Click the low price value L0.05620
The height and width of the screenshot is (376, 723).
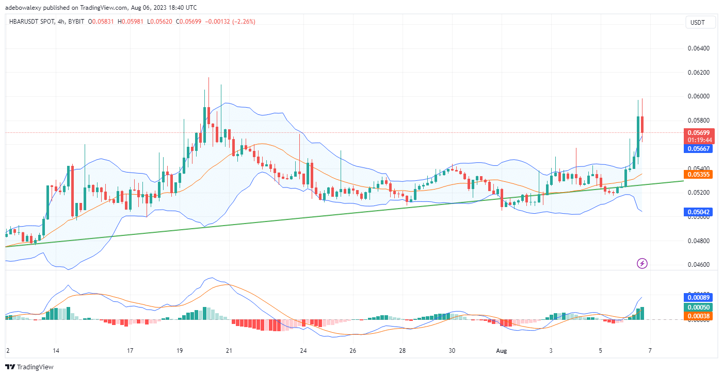(160, 22)
